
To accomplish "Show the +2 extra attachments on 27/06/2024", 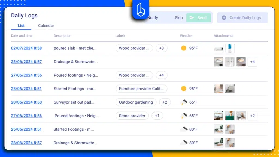I will (252, 116).
